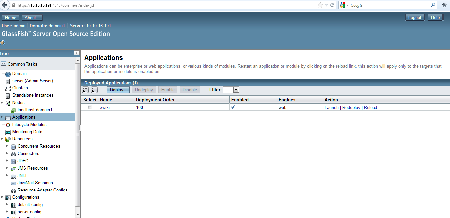The image size is (450, 218).
Task: Click the Help button
Action: pyautogui.click(x=435, y=17)
